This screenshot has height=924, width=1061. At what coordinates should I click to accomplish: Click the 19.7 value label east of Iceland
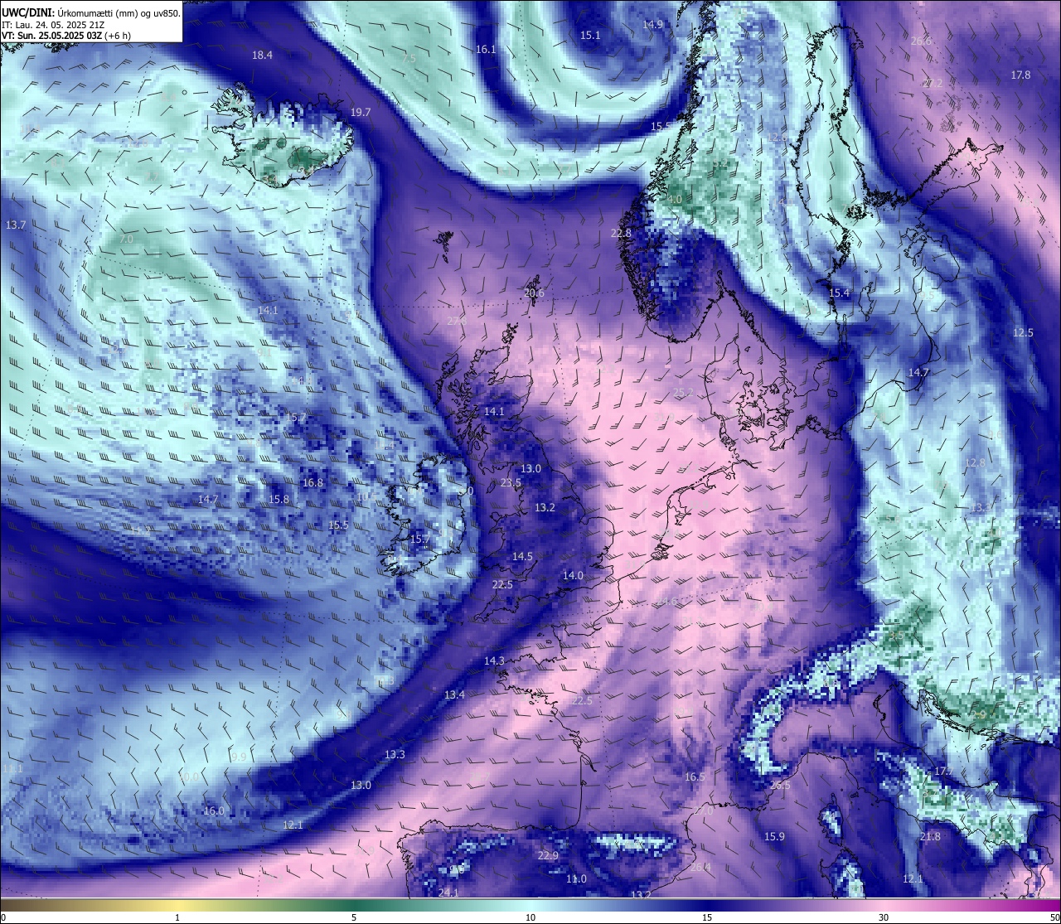point(361,112)
